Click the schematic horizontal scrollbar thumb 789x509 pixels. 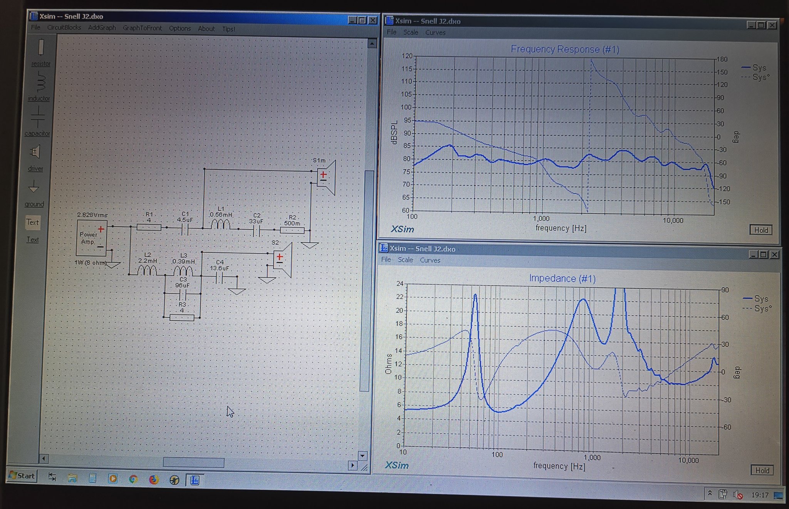tap(193, 462)
